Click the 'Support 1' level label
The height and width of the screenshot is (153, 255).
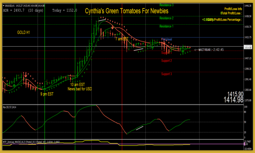[x=167, y=53]
